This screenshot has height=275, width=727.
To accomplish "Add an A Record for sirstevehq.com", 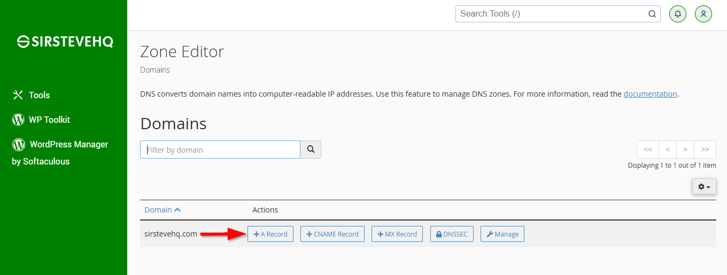I will [270, 234].
